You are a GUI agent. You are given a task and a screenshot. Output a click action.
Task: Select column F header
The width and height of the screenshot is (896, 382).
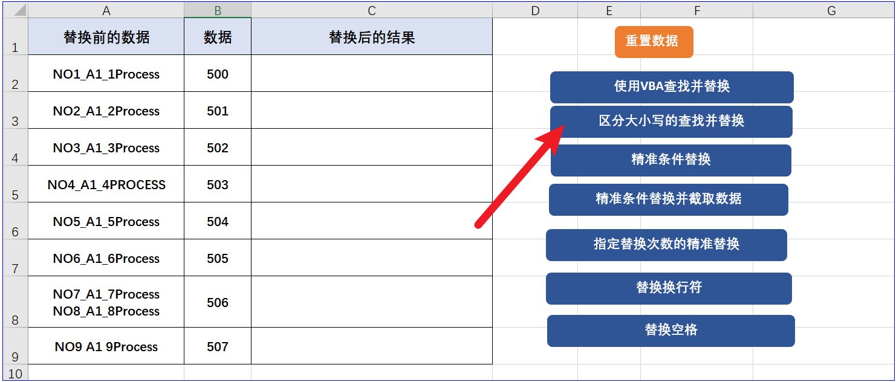click(696, 10)
